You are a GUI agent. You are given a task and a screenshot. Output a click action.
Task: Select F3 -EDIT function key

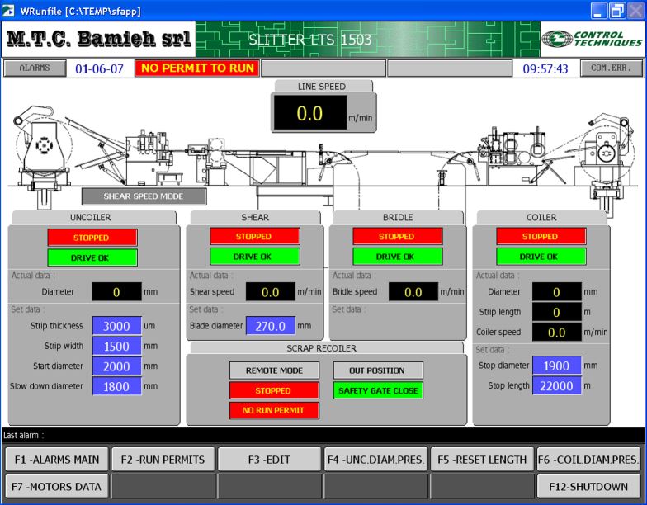point(269,459)
